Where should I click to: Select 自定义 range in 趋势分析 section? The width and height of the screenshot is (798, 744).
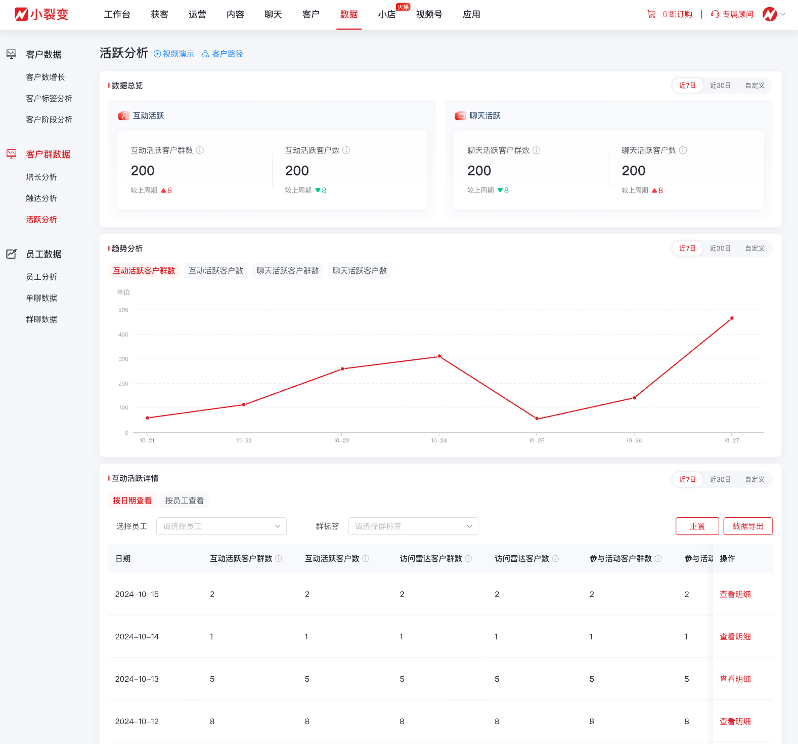click(x=755, y=249)
